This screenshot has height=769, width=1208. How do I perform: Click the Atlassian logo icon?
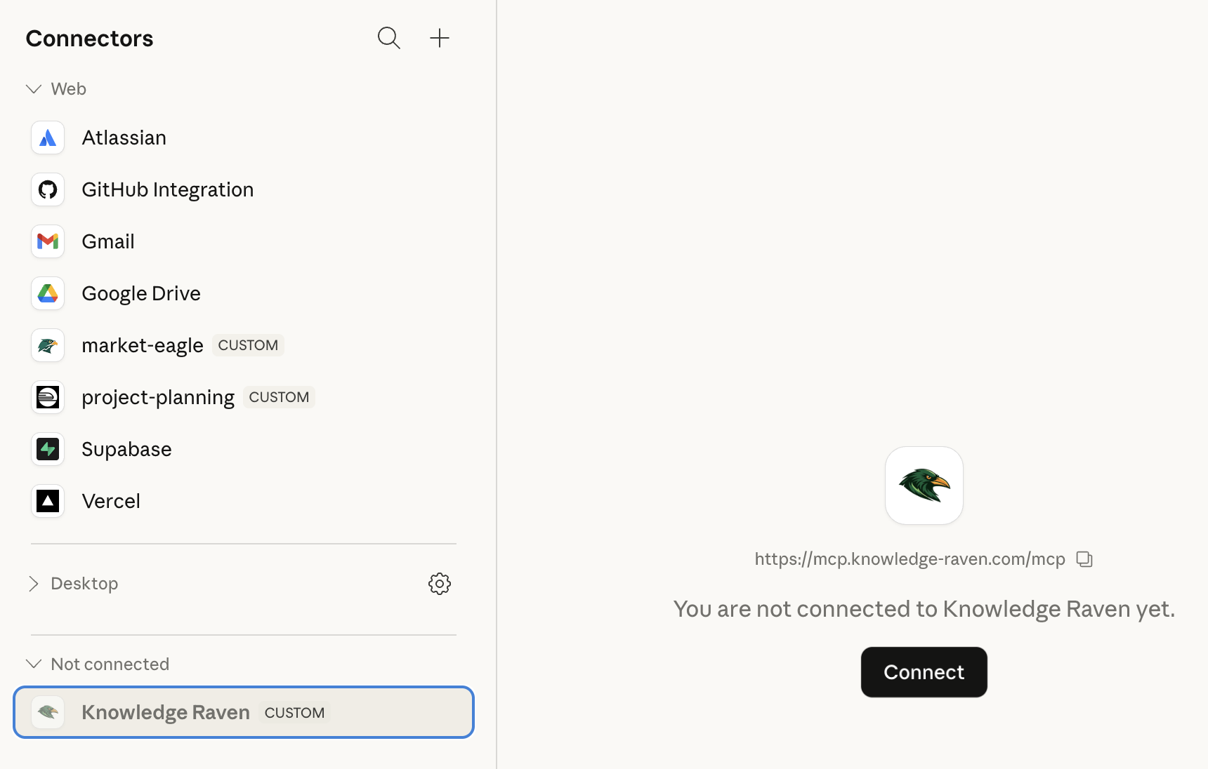click(x=48, y=138)
